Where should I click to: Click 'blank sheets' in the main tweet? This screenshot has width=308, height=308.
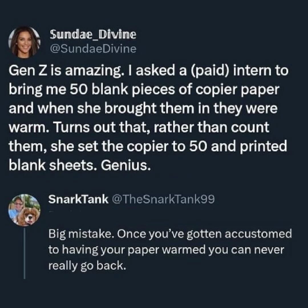(55, 165)
